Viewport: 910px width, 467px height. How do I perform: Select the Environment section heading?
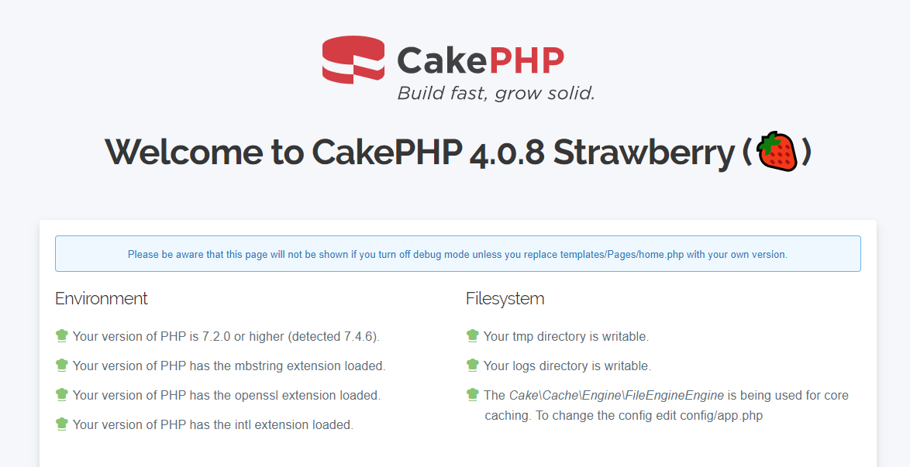[x=102, y=299]
